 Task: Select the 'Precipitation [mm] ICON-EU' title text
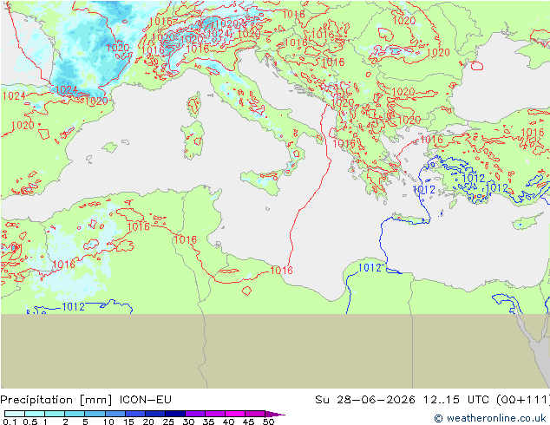point(86,400)
